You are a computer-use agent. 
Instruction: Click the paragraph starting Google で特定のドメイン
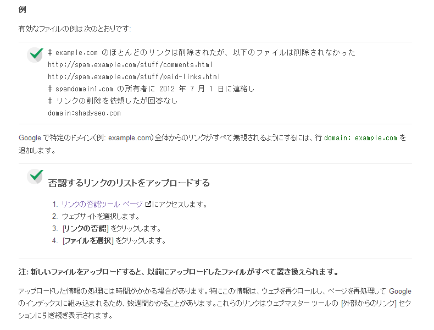[x=212, y=144]
